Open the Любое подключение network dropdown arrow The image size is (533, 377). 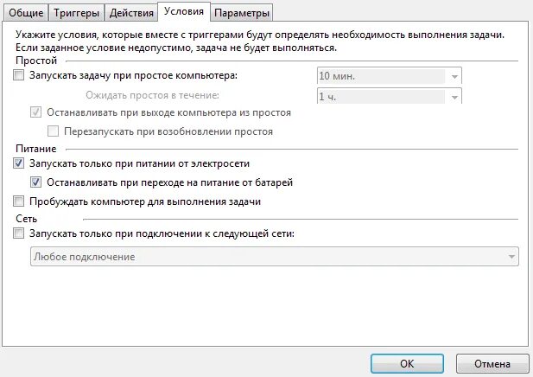pyautogui.click(x=511, y=257)
